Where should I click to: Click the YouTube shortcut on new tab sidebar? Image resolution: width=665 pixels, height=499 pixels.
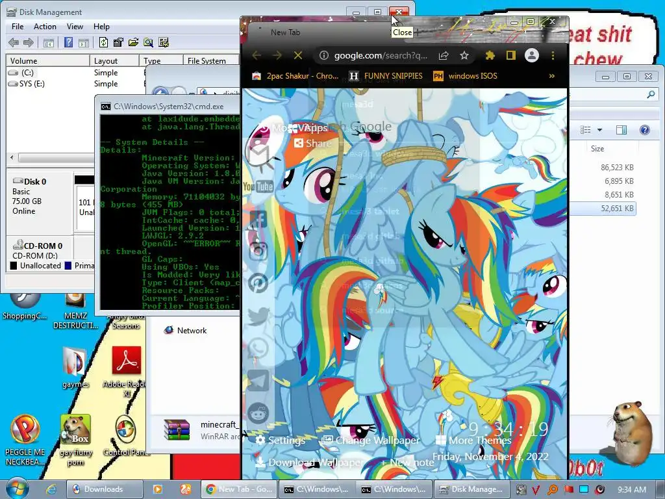pyautogui.click(x=258, y=186)
